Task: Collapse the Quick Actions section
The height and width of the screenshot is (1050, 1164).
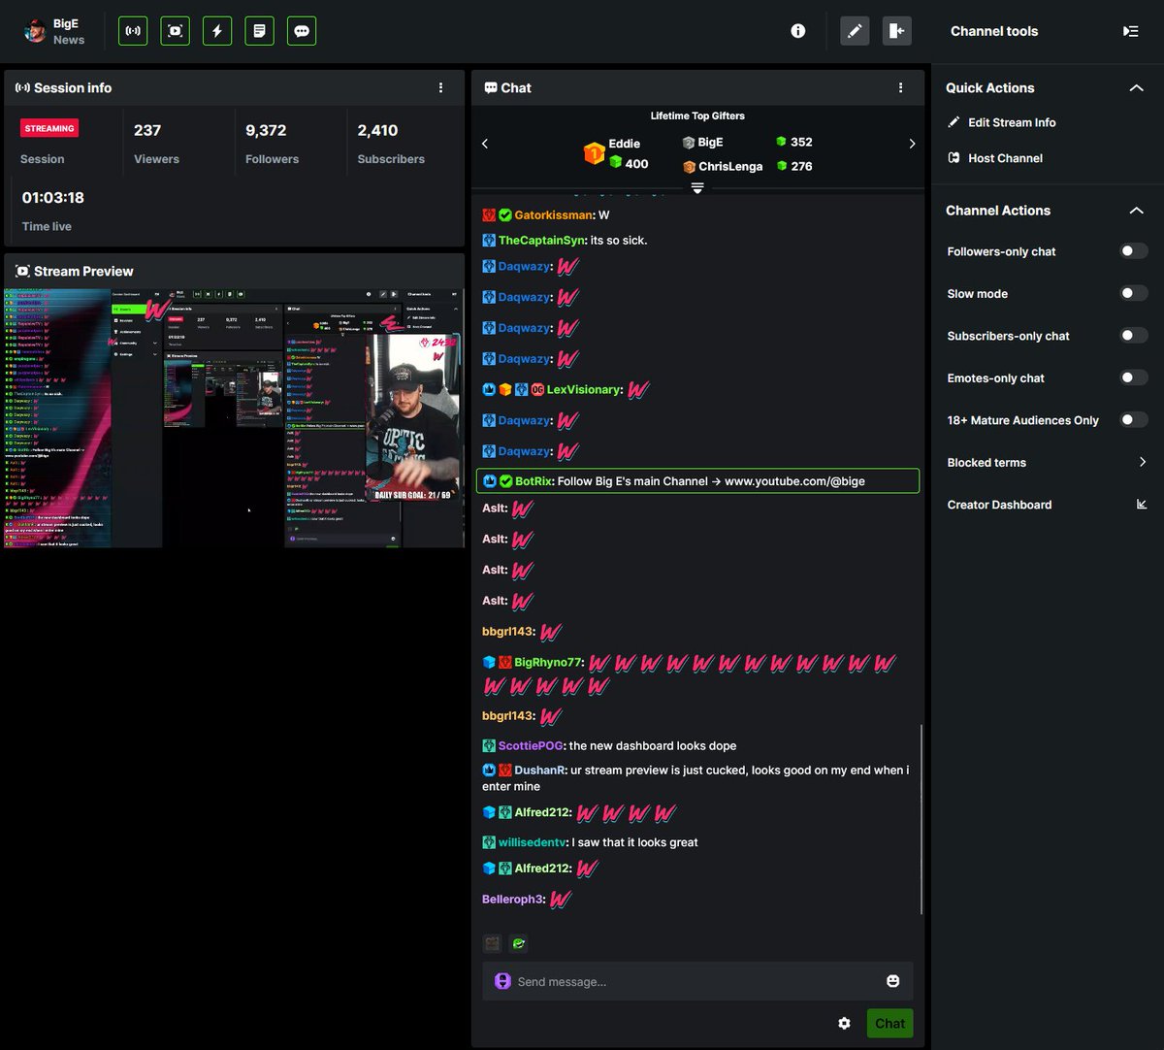Action: pyautogui.click(x=1136, y=86)
